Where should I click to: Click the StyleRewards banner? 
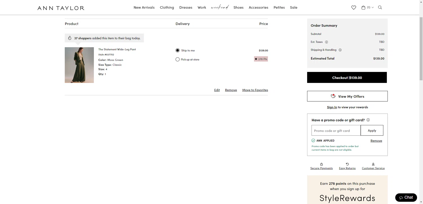click(x=347, y=190)
